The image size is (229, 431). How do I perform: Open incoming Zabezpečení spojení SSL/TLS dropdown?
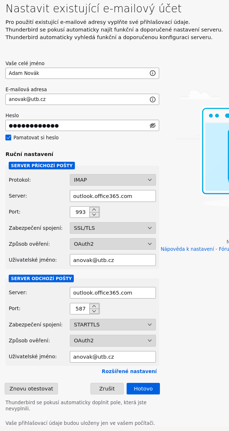click(x=113, y=228)
